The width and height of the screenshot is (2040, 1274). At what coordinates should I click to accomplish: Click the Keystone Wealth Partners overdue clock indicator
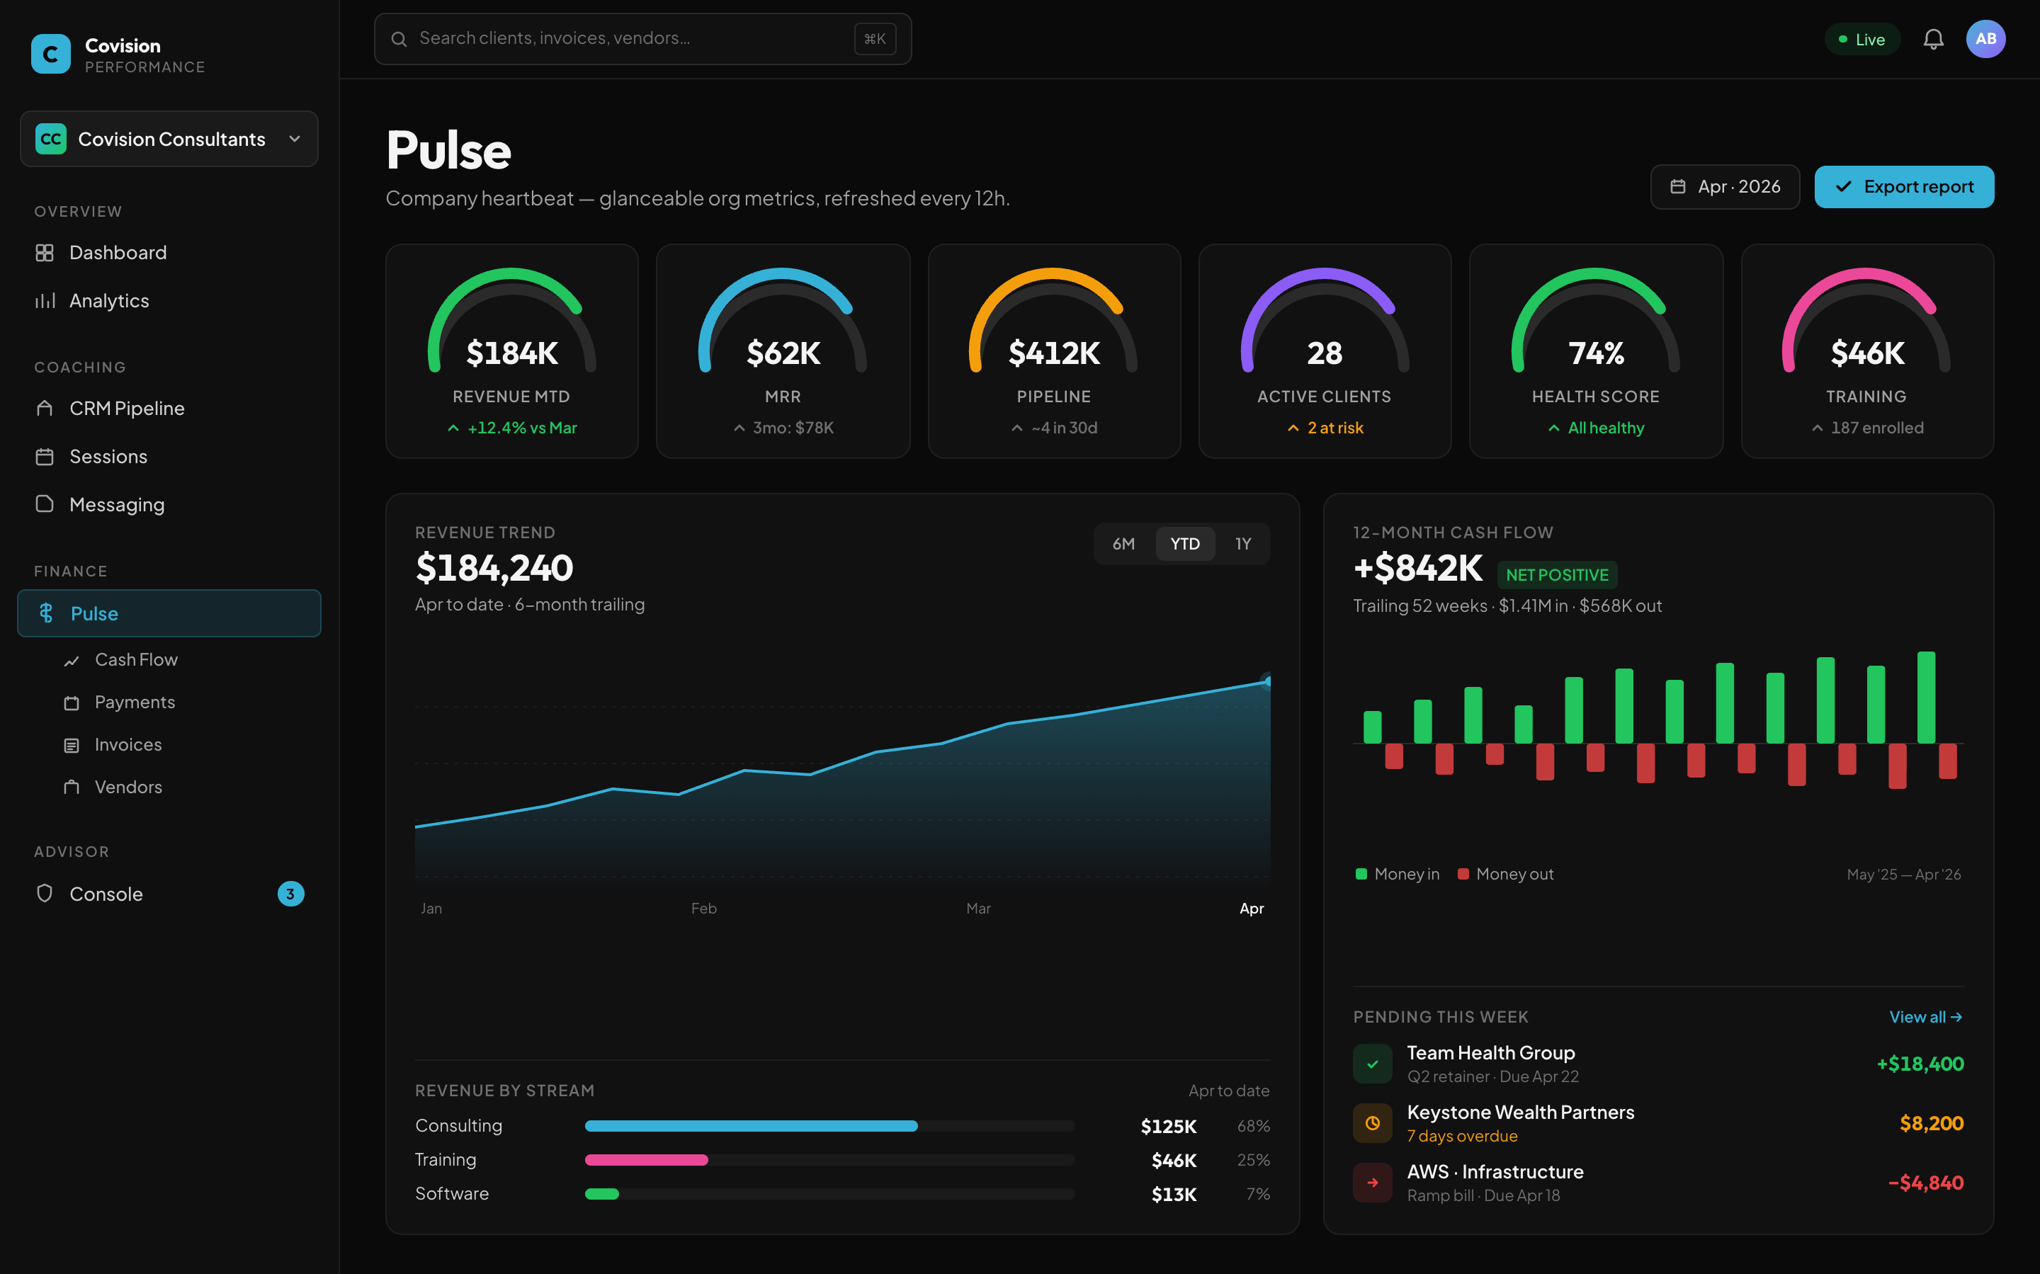(x=1373, y=1122)
